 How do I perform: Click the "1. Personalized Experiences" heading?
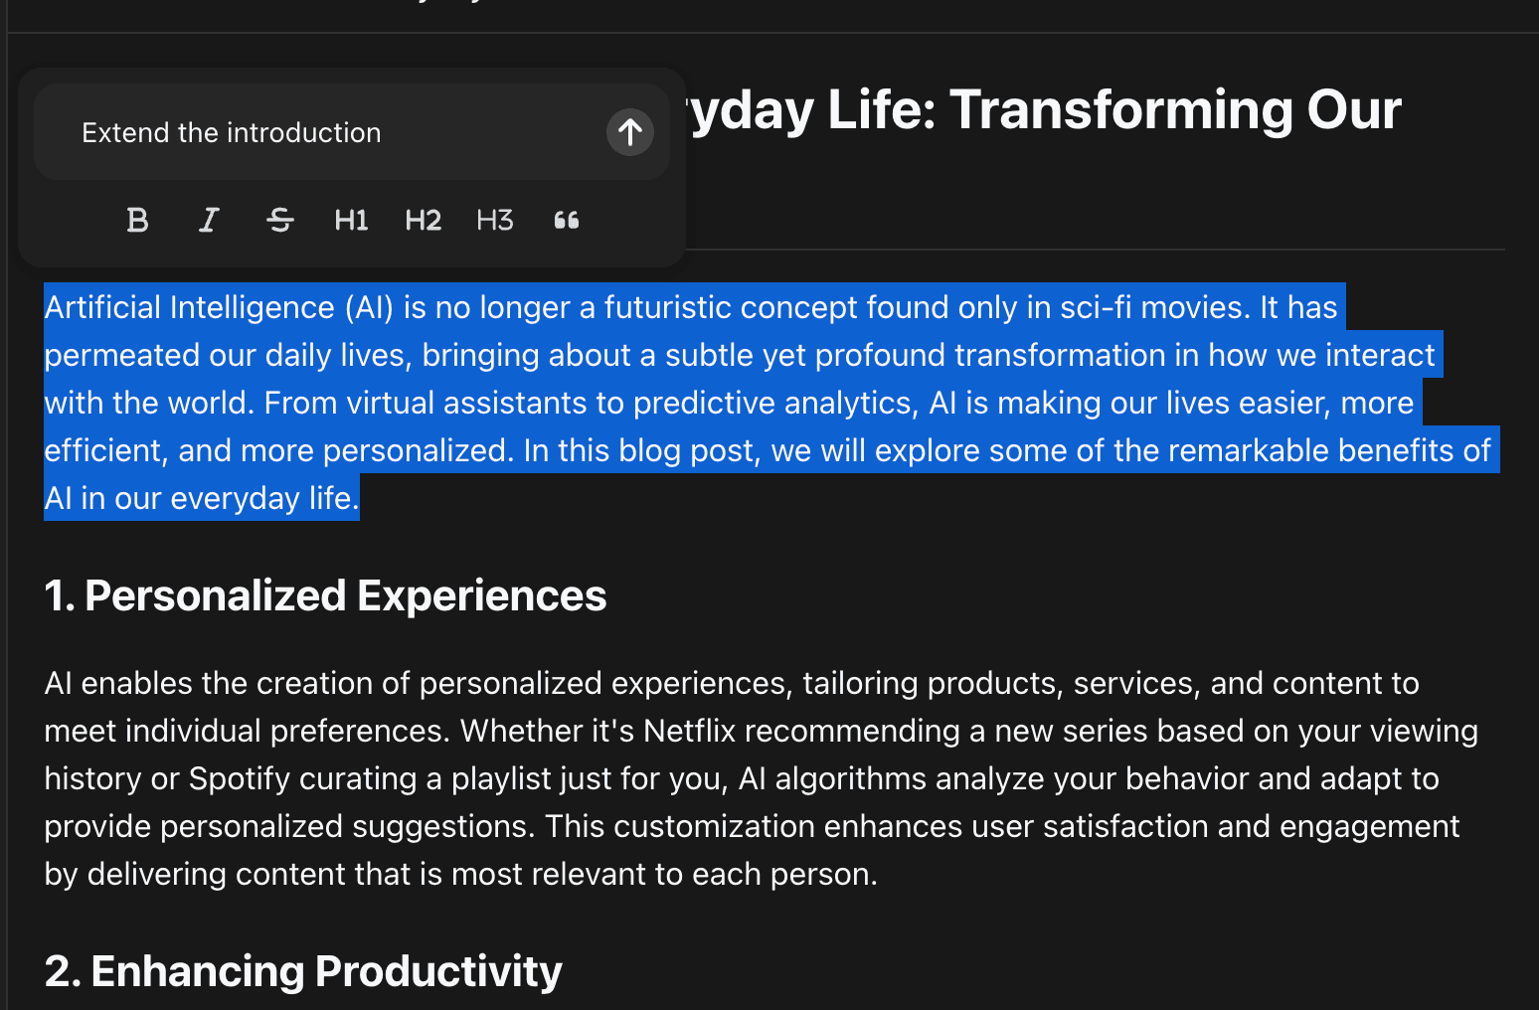click(325, 596)
